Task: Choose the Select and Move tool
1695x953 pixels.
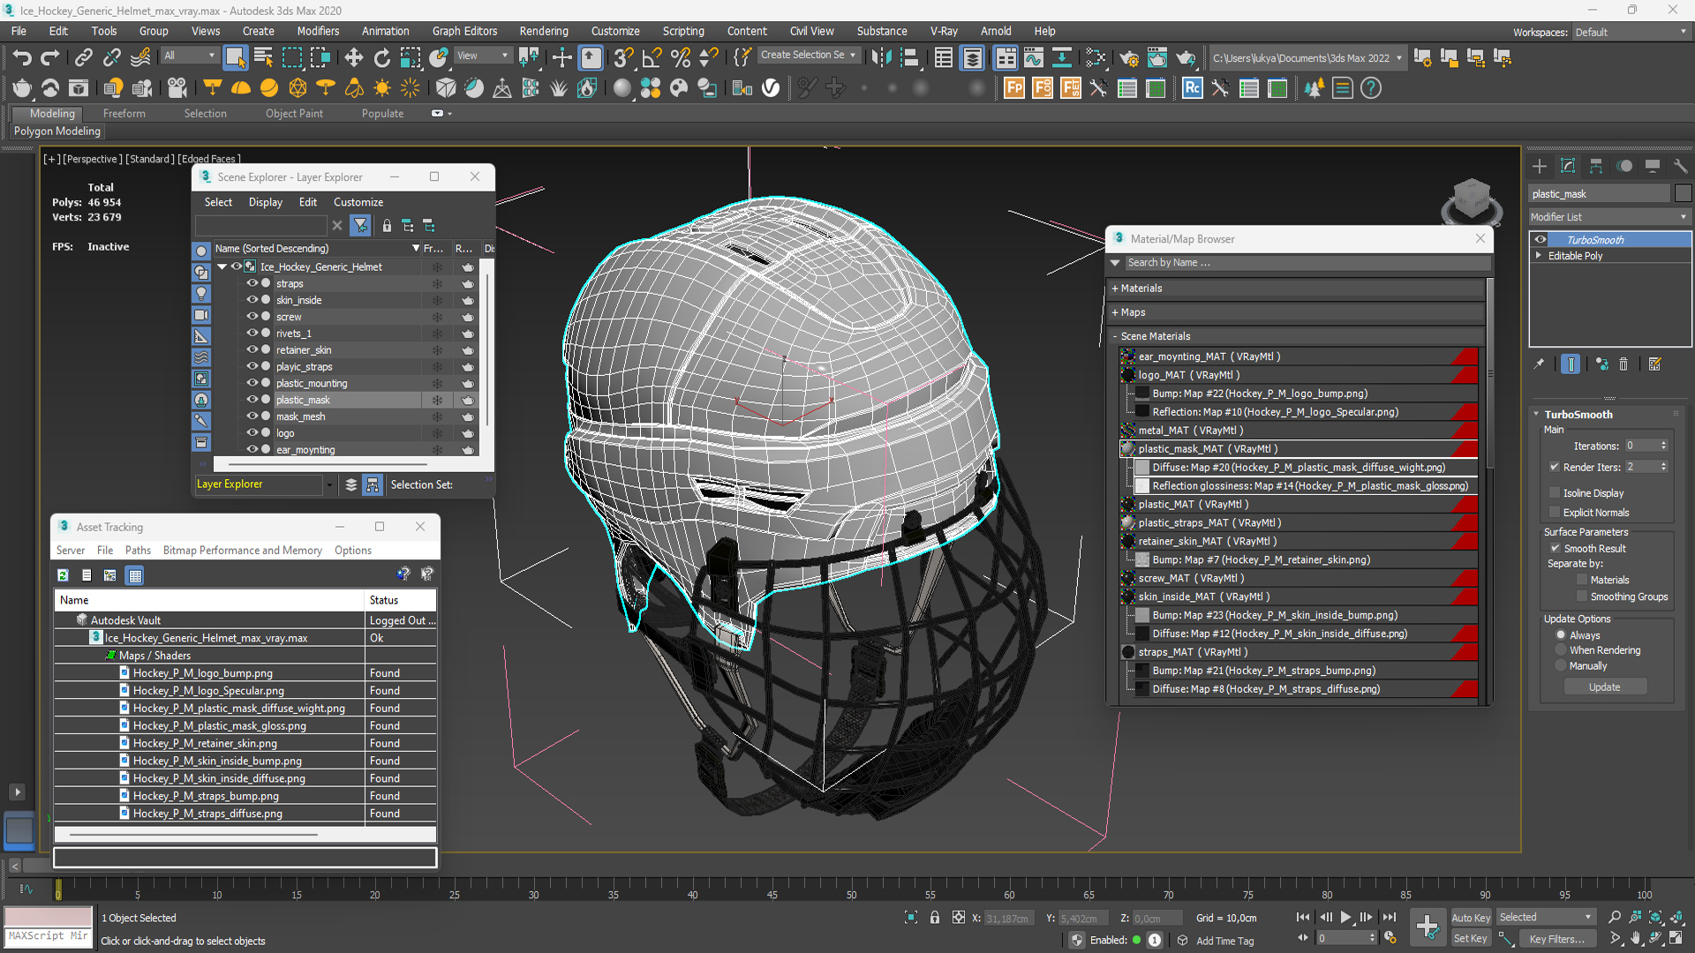Action: (x=353, y=58)
